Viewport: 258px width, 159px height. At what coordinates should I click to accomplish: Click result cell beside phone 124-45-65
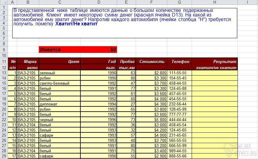[215, 130]
